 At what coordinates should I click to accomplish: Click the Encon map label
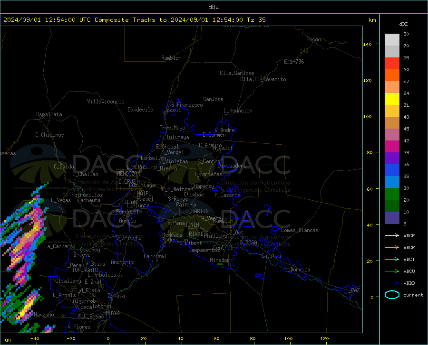[x=313, y=39]
